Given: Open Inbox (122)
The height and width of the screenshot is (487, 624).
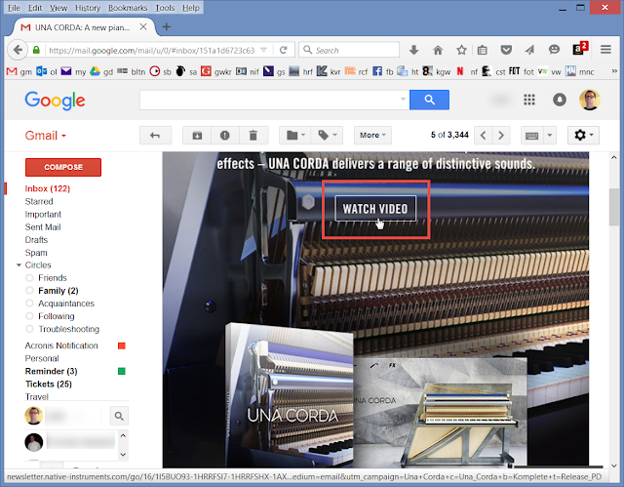Looking at the screenshot, I should (x=48, y=188).
